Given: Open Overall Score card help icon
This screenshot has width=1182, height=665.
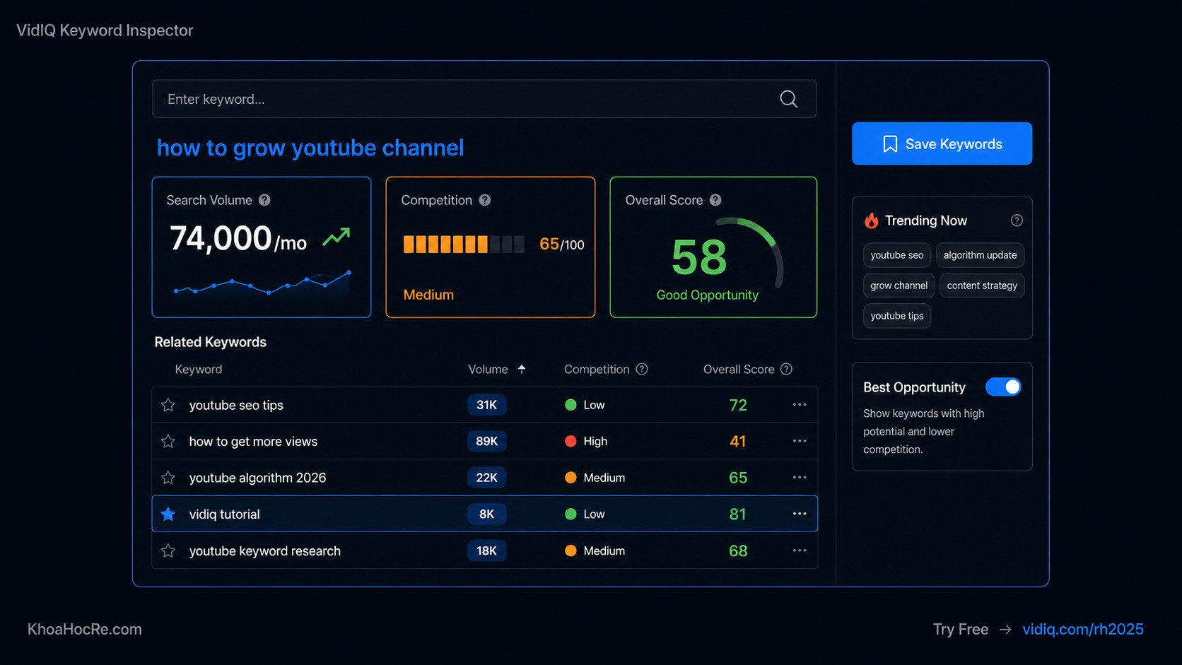Looking at the screenshot, I should 715,200.
